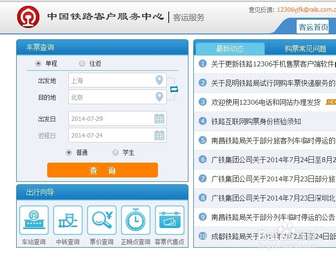Click the 票价查询 label text
336x258 pixels.
102,242
